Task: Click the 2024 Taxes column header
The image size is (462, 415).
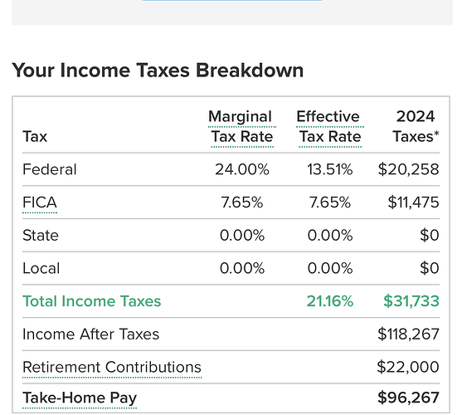Action: 416,126
